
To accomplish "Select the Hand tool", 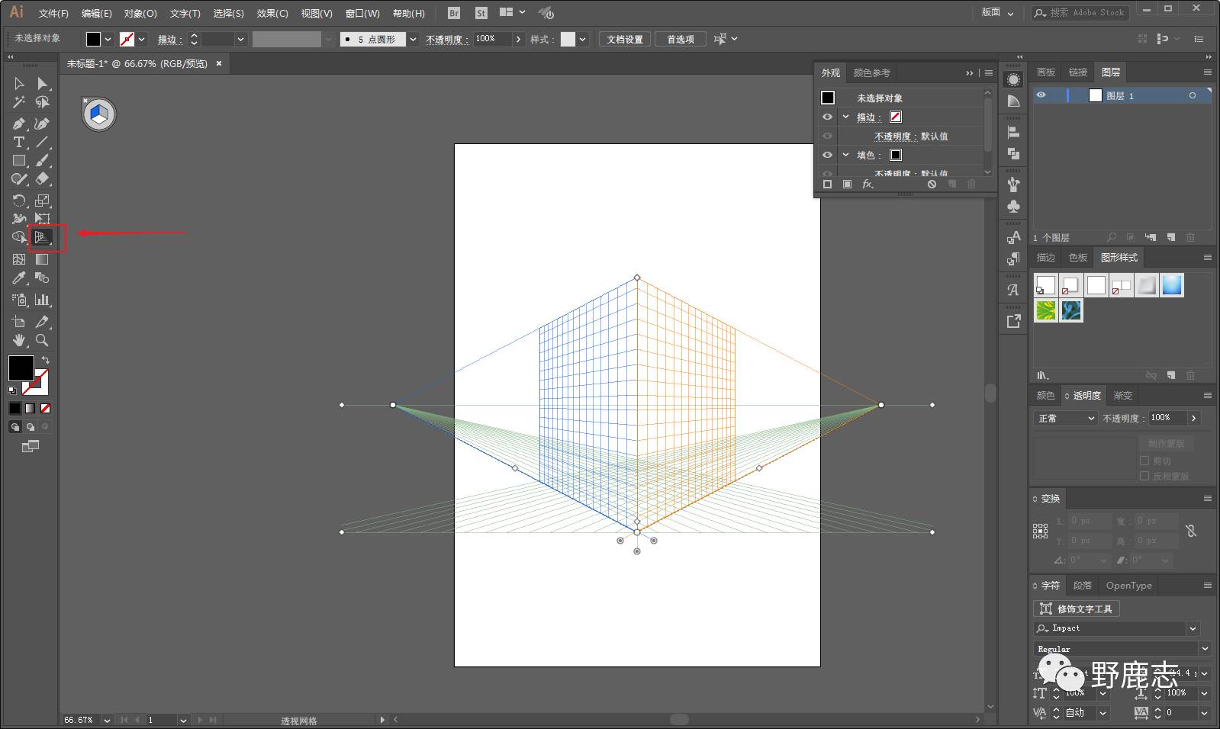I will (19, 340).
